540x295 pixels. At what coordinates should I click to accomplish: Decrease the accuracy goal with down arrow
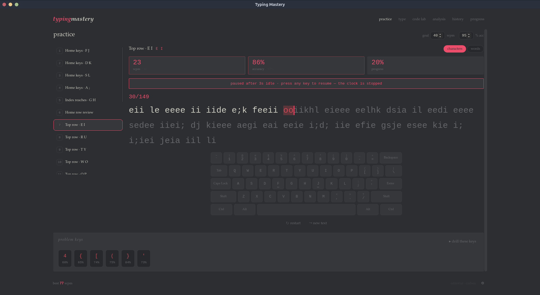click(469, 37)
